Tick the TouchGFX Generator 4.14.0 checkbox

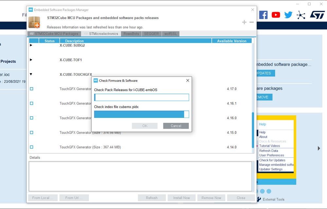(31, 147)
